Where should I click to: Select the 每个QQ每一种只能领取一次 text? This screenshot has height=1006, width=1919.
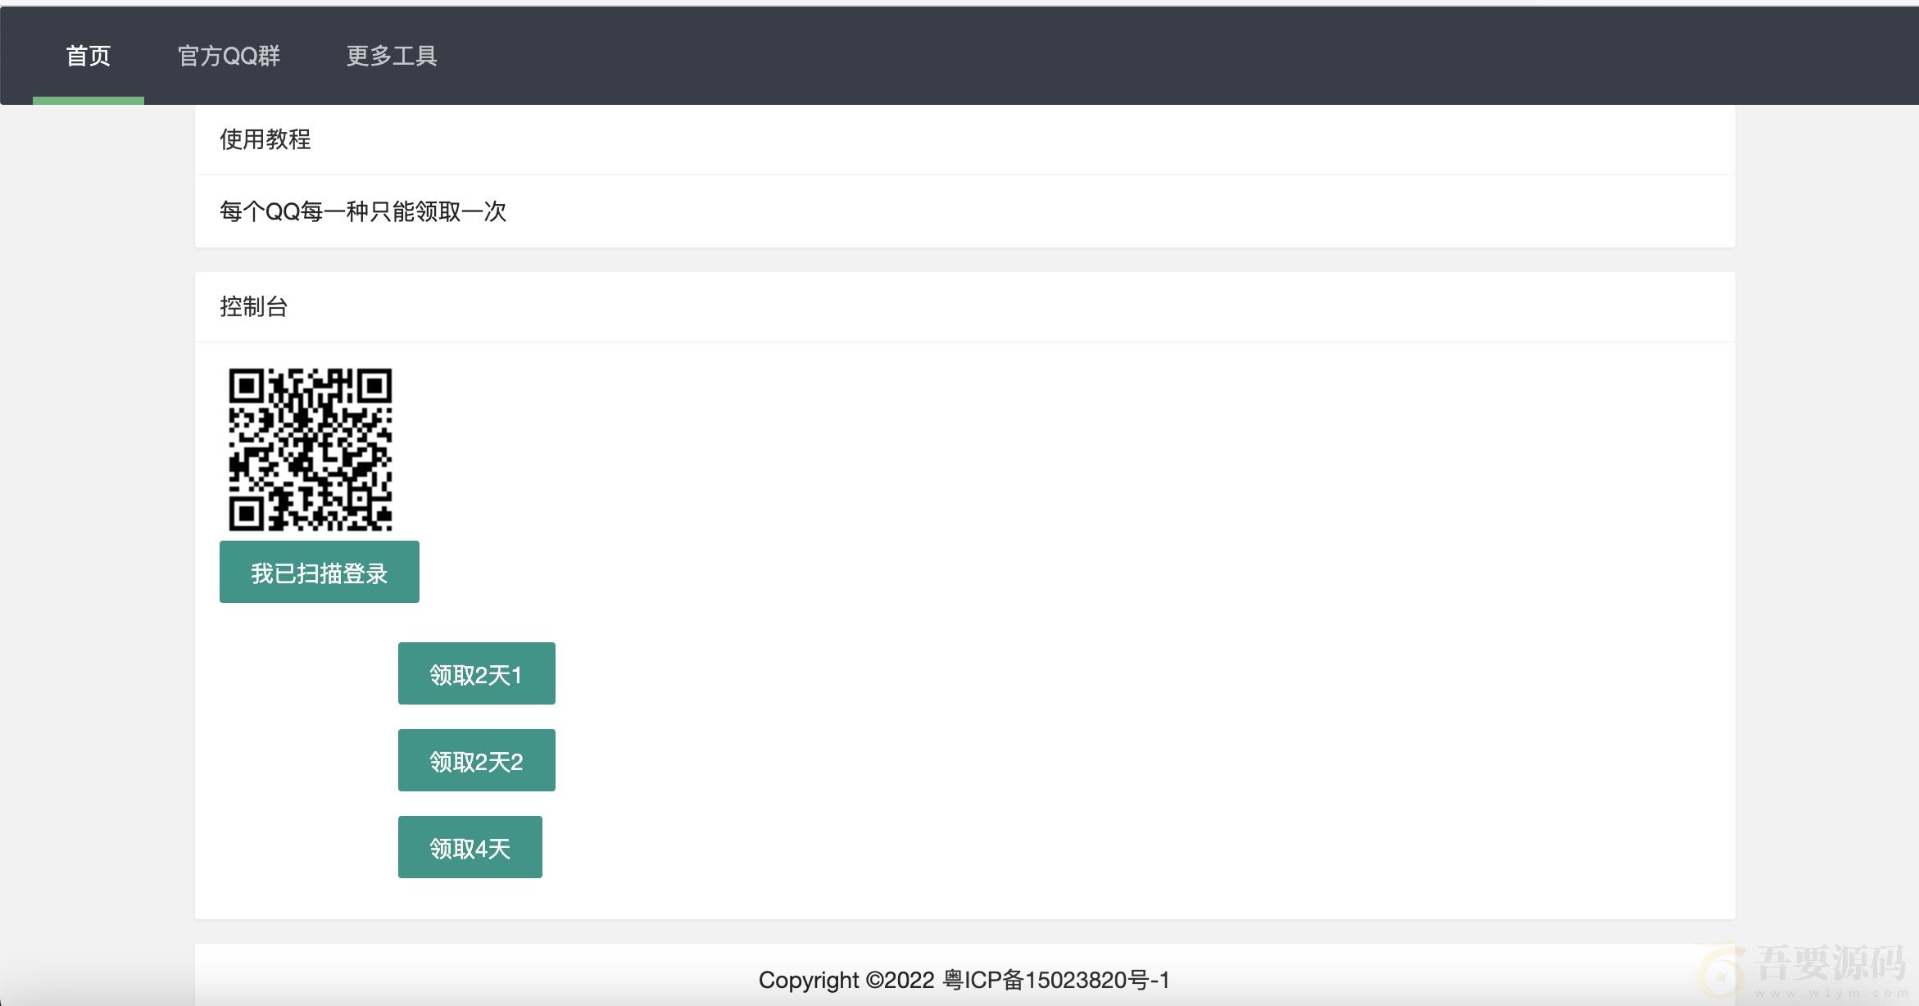[x=363, y=211]
